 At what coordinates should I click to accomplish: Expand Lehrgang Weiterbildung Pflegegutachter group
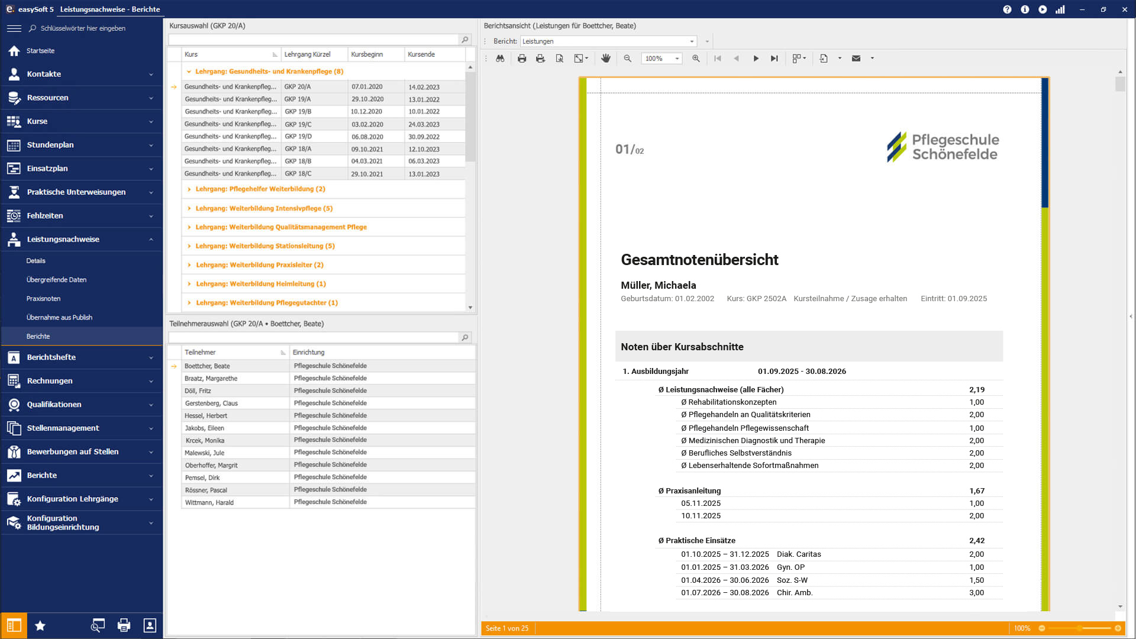coord(189,303)
